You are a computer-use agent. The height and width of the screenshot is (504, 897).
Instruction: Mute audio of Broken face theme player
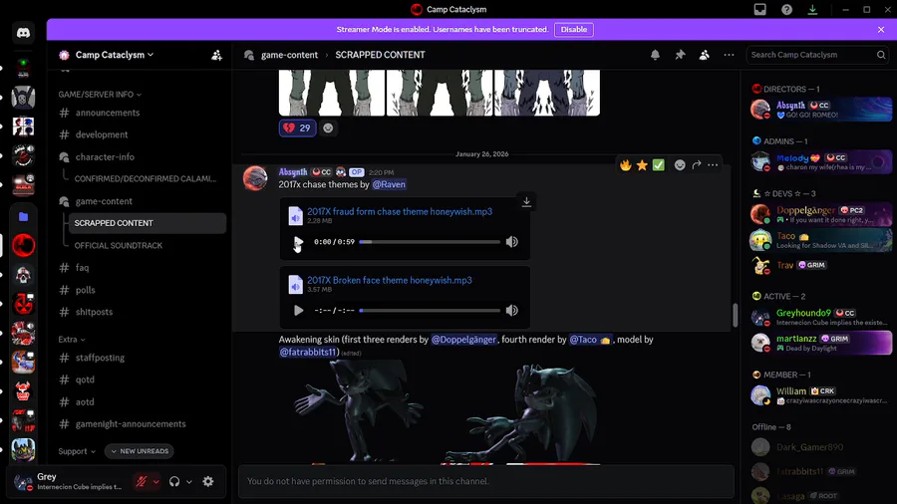[x=512, y=311]
